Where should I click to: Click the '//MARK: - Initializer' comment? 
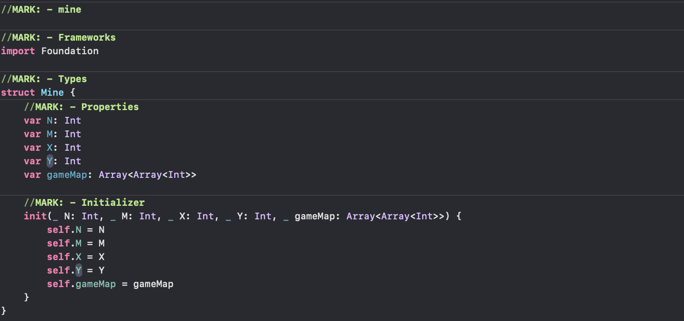tap(84, 202)
